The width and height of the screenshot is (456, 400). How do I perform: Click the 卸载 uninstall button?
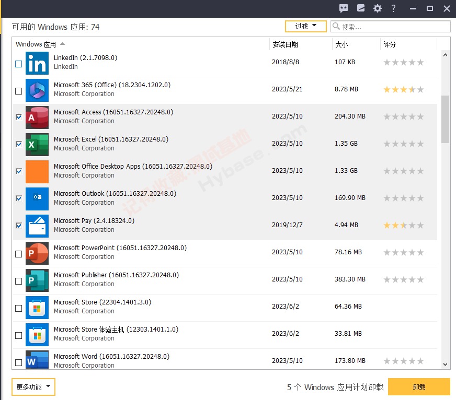419,387
